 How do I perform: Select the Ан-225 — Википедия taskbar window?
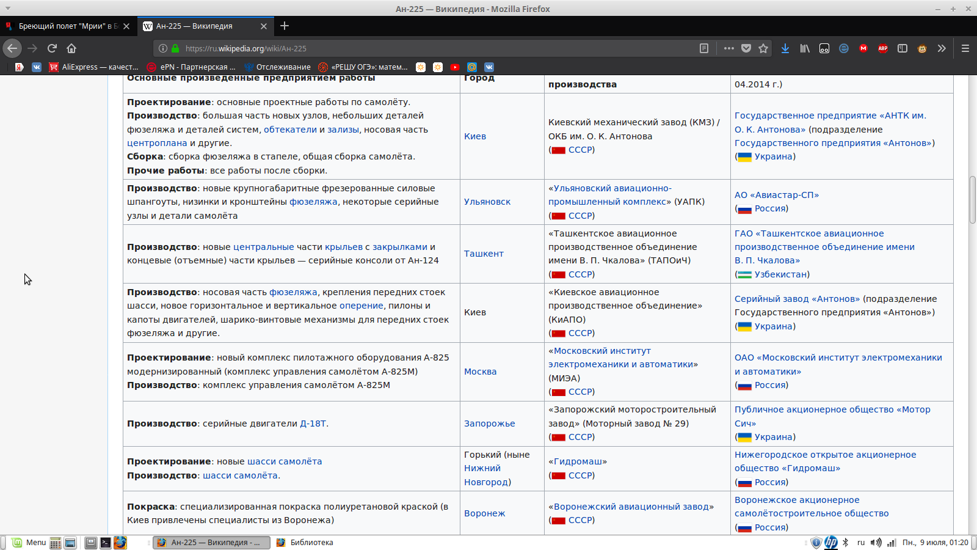pos(211,543)
